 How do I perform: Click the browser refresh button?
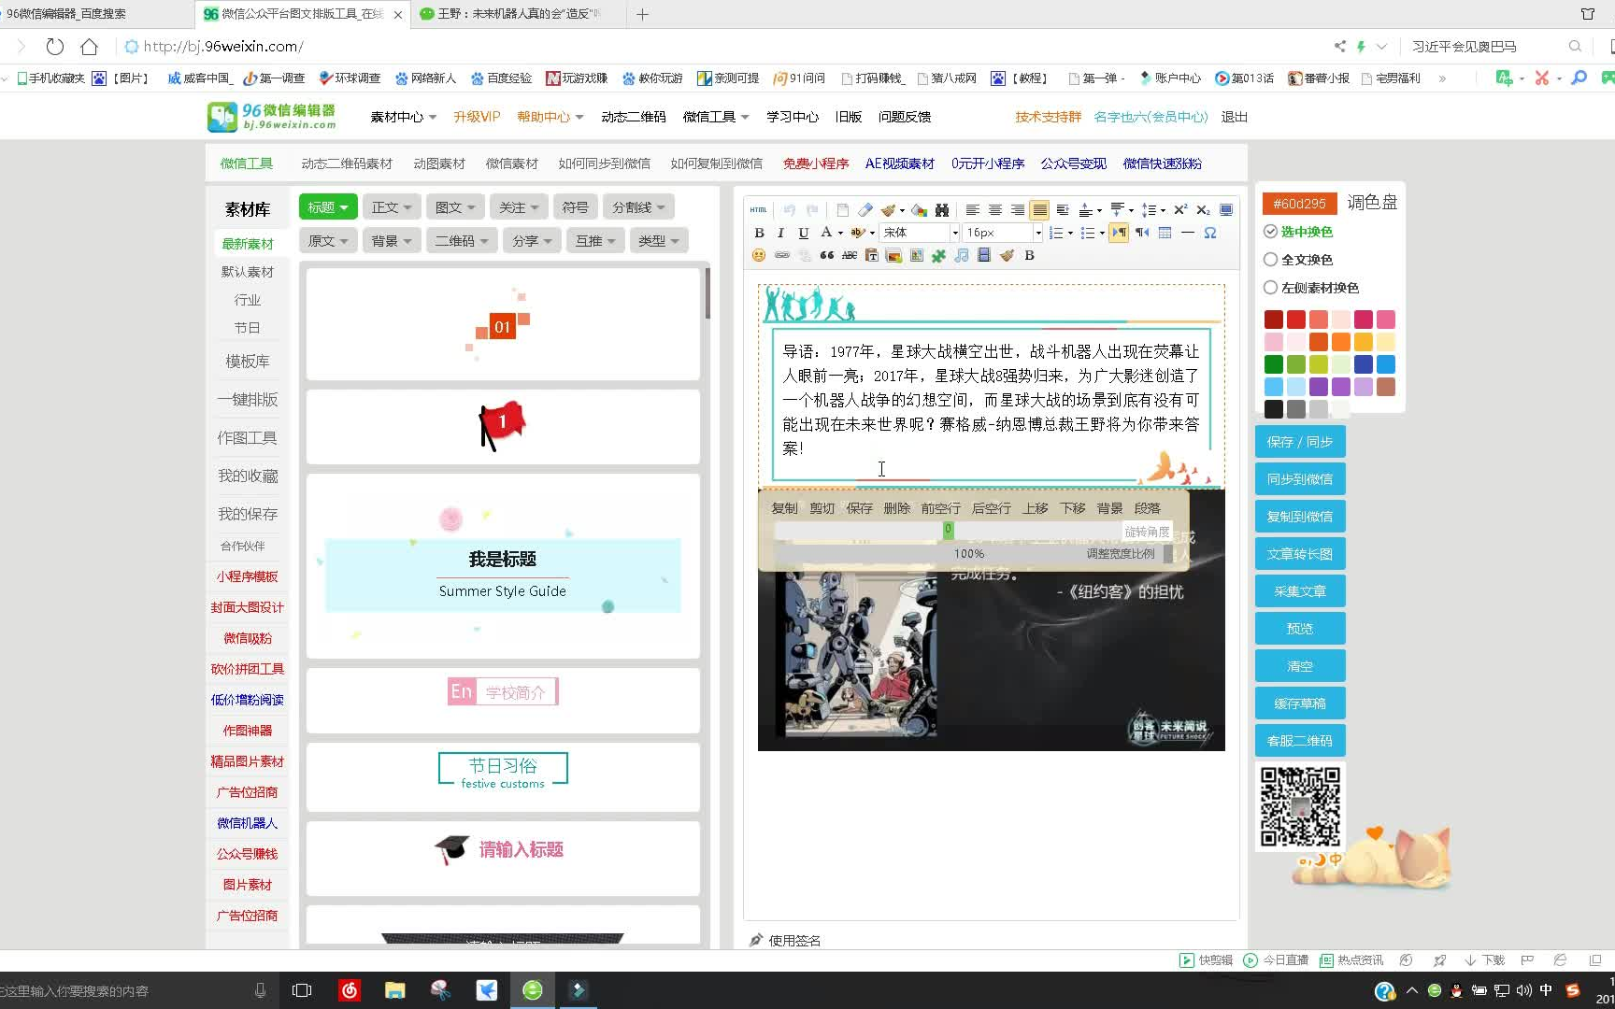click(x=54, y=47)
